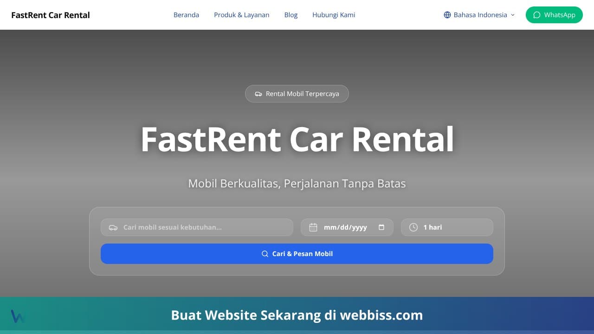This screenshot has width=594, height=334.
Task: Click the Buat Website Sekarang di webbiss.com banner
Action: pyautogui.click(x=297, y=315)
